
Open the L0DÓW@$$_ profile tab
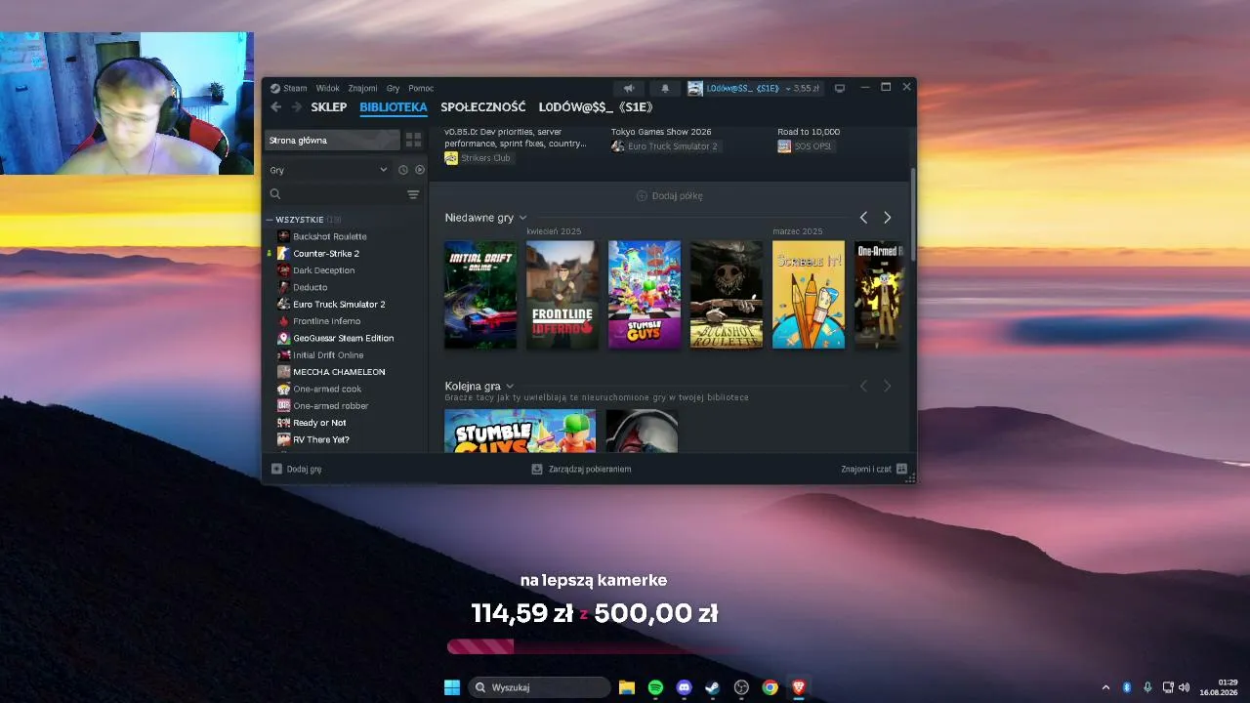tap(596, 107)
